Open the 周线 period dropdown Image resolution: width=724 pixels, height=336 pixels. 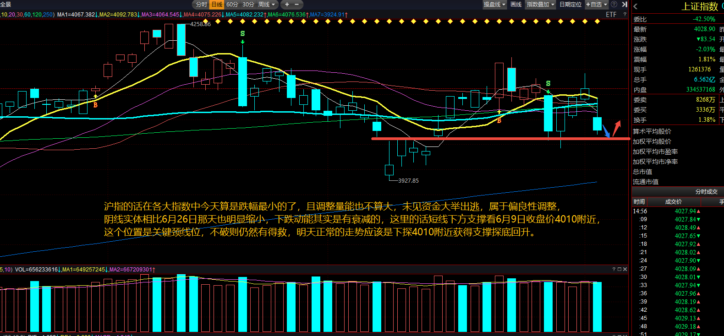(x=267, y=5)
